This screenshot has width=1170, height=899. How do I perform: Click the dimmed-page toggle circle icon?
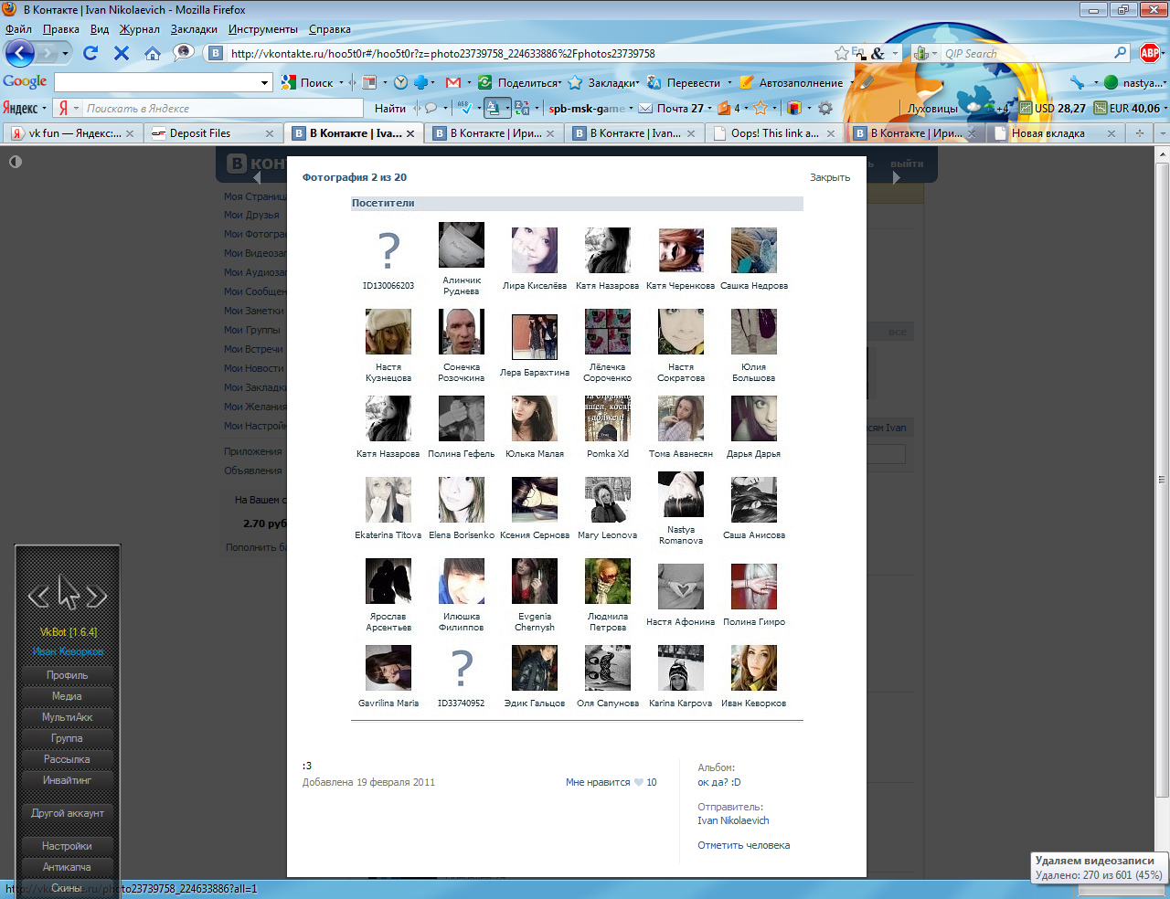point(15,162)
